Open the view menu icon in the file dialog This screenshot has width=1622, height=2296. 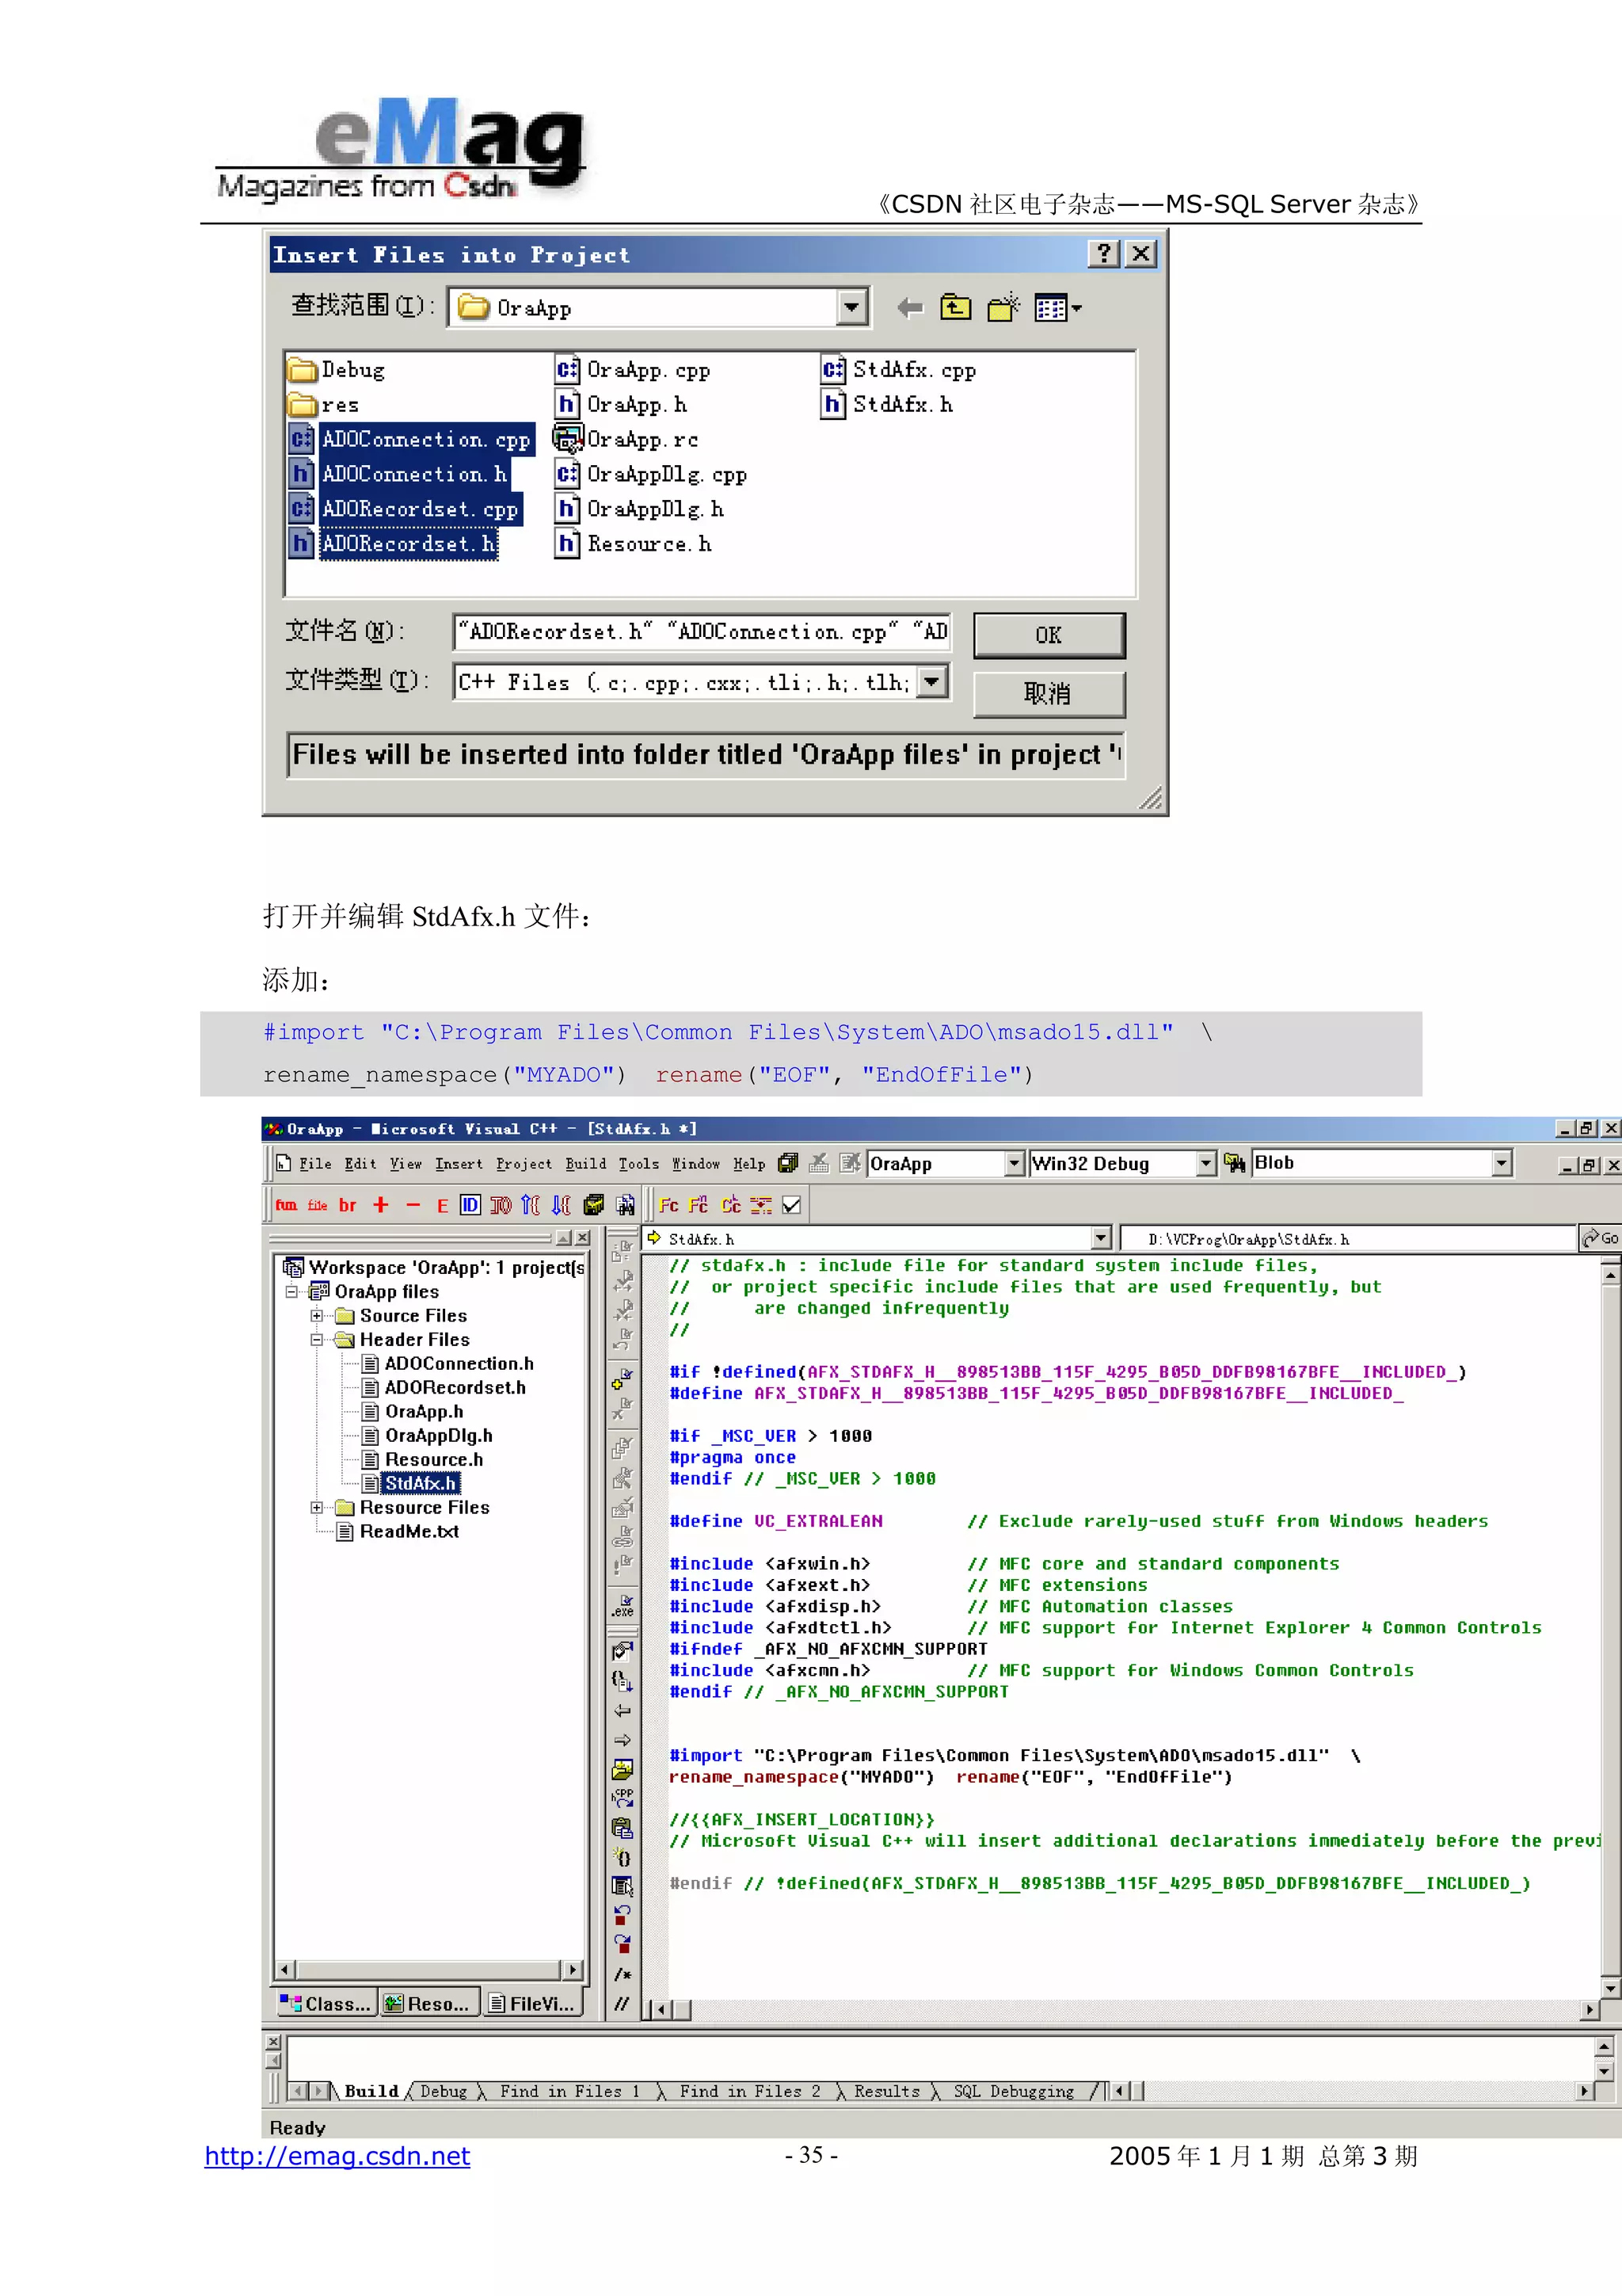tap(1057, 308)
